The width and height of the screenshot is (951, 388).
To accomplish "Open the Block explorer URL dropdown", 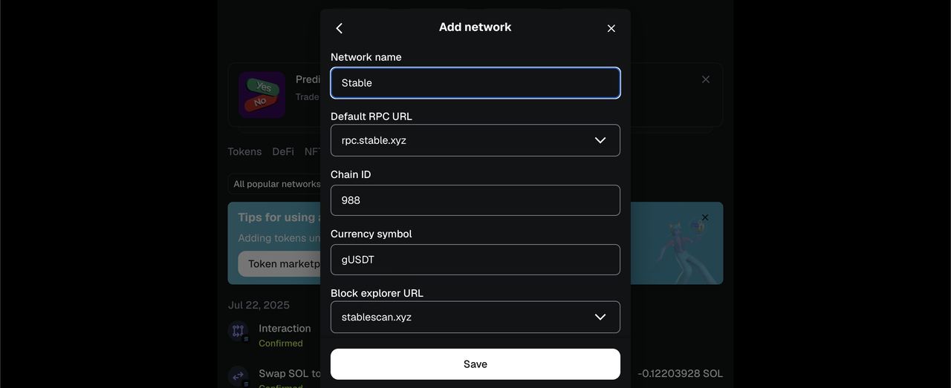I will tap(600, 317).
